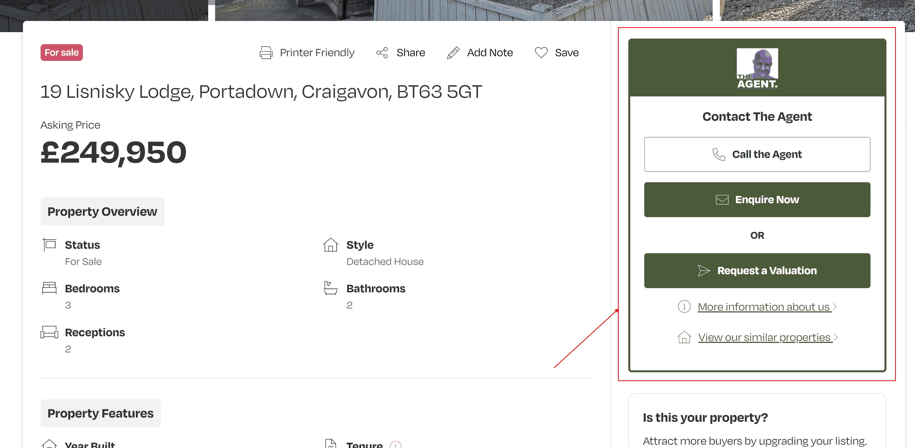Click the pencil Add Note icon

(x=453, y=53)
